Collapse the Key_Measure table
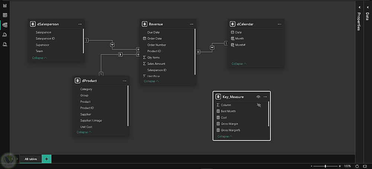 225,136
